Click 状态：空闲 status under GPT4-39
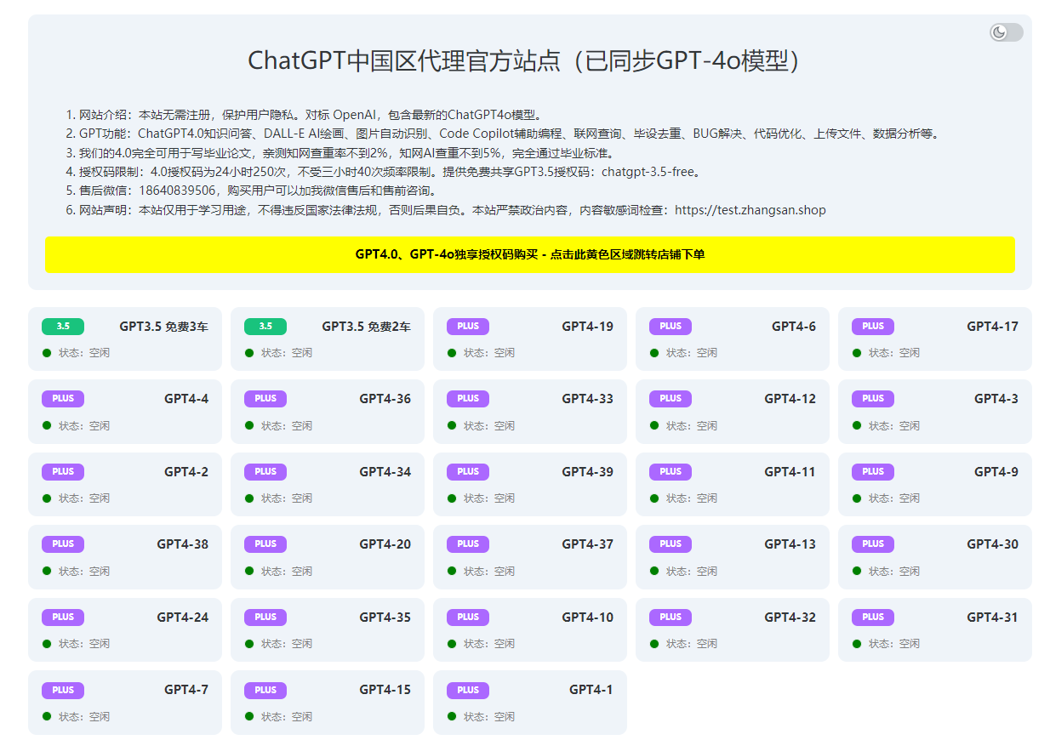This screenshot has width=1050, height=740. click(489, 498)
